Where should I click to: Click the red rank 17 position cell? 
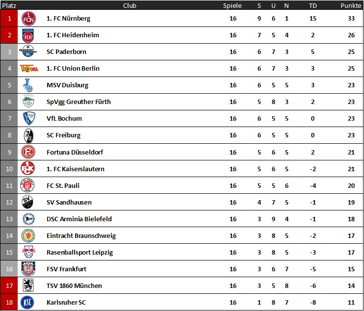9,285
